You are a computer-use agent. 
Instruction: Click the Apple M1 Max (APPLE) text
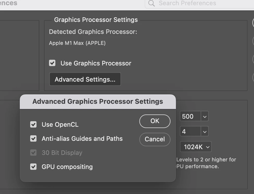(77, 43)
